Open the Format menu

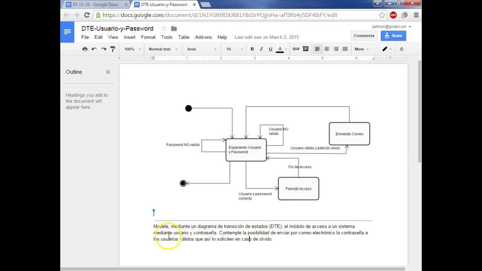[148, 37]
